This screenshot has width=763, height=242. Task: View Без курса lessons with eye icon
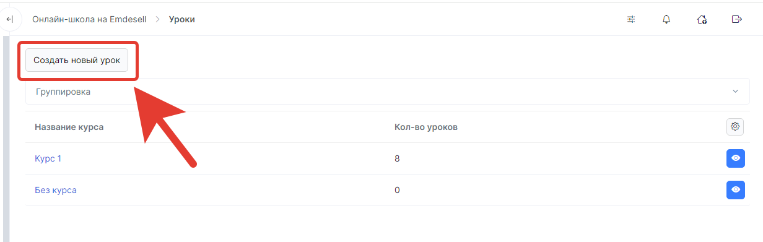click(735, 190)
